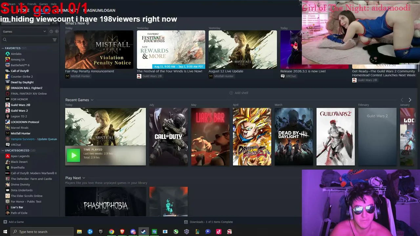Select Battlefield 6 in the Favorites list
This screenshot has width=420, height=236.
[x=20, y=65]
